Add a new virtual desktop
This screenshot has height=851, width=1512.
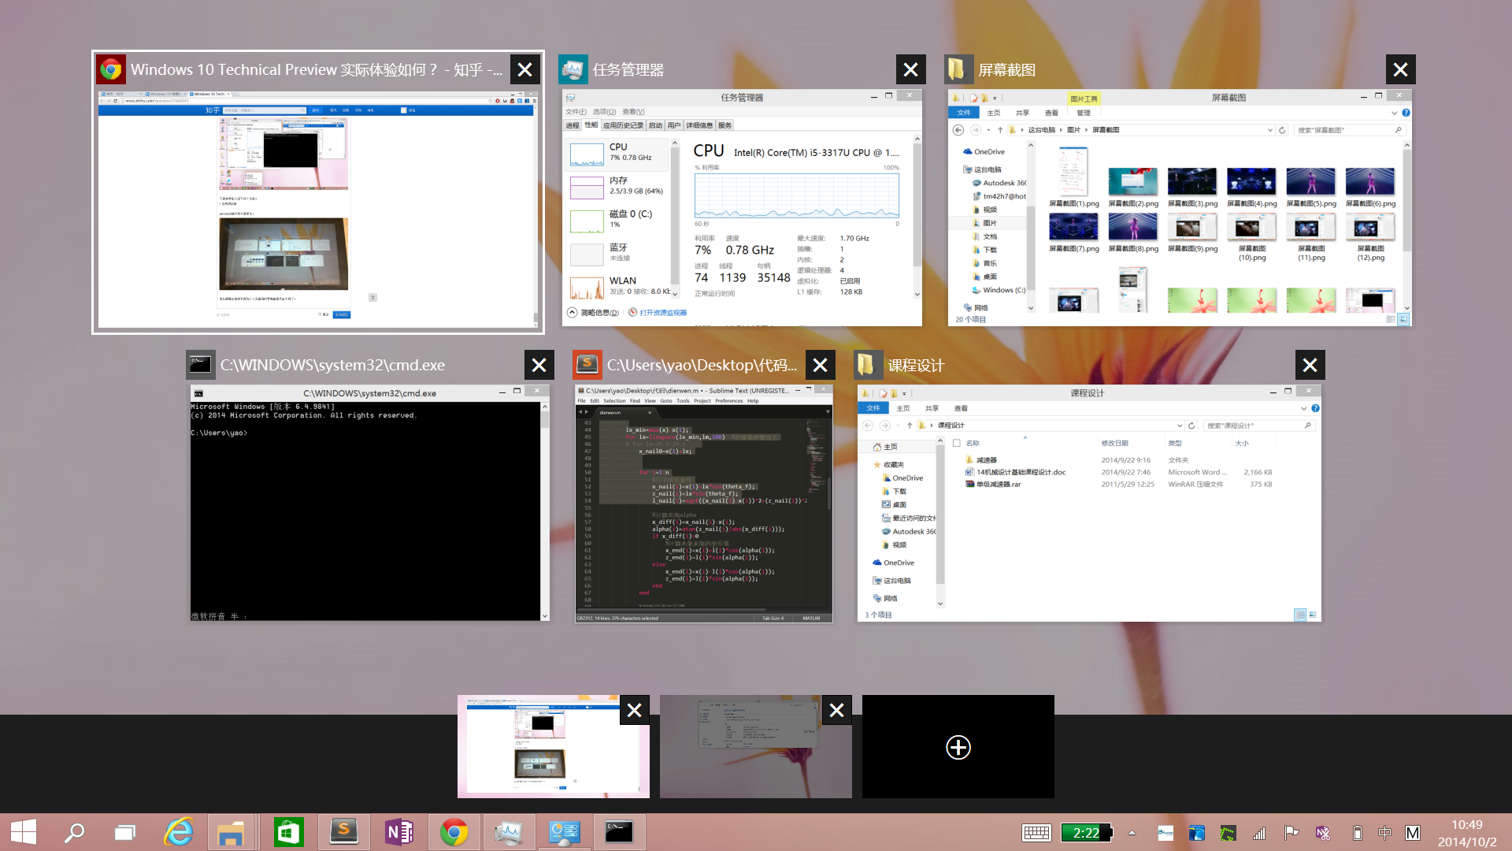(958, 746)
